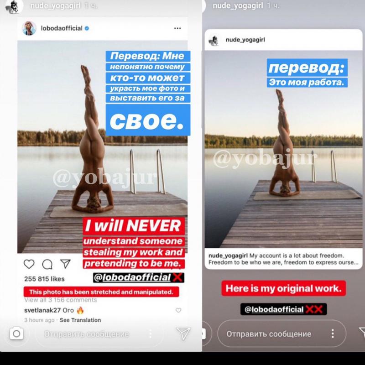Share post using paper plane icon under photo
The width and height of the screenshot is (365, 365).
[65, 264]
